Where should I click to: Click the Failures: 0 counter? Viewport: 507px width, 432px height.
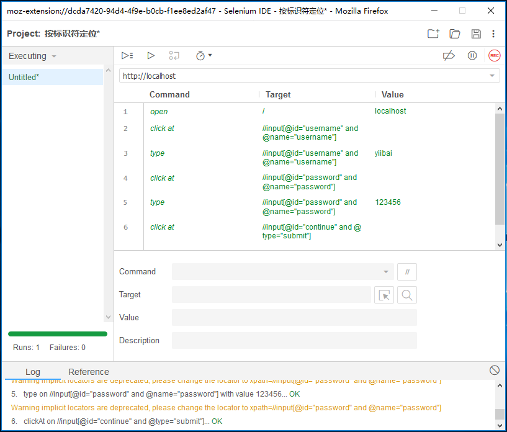[x=68, y=348]
